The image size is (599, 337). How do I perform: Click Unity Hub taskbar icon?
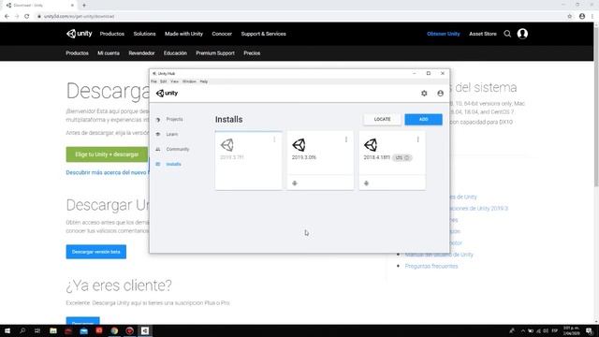145,330
